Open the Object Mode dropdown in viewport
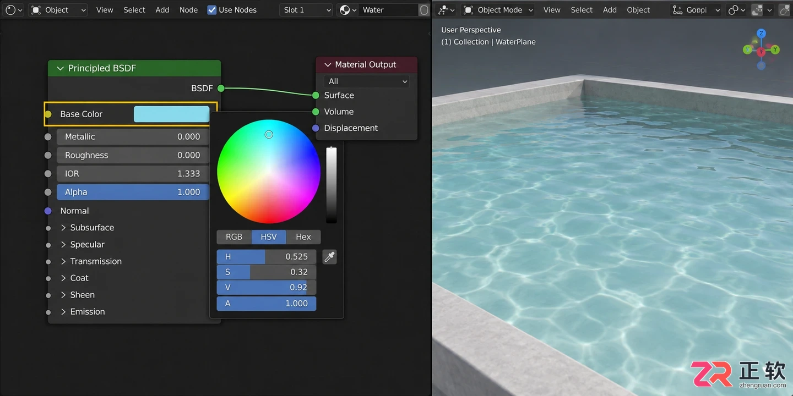 click(x=499, y=10)
